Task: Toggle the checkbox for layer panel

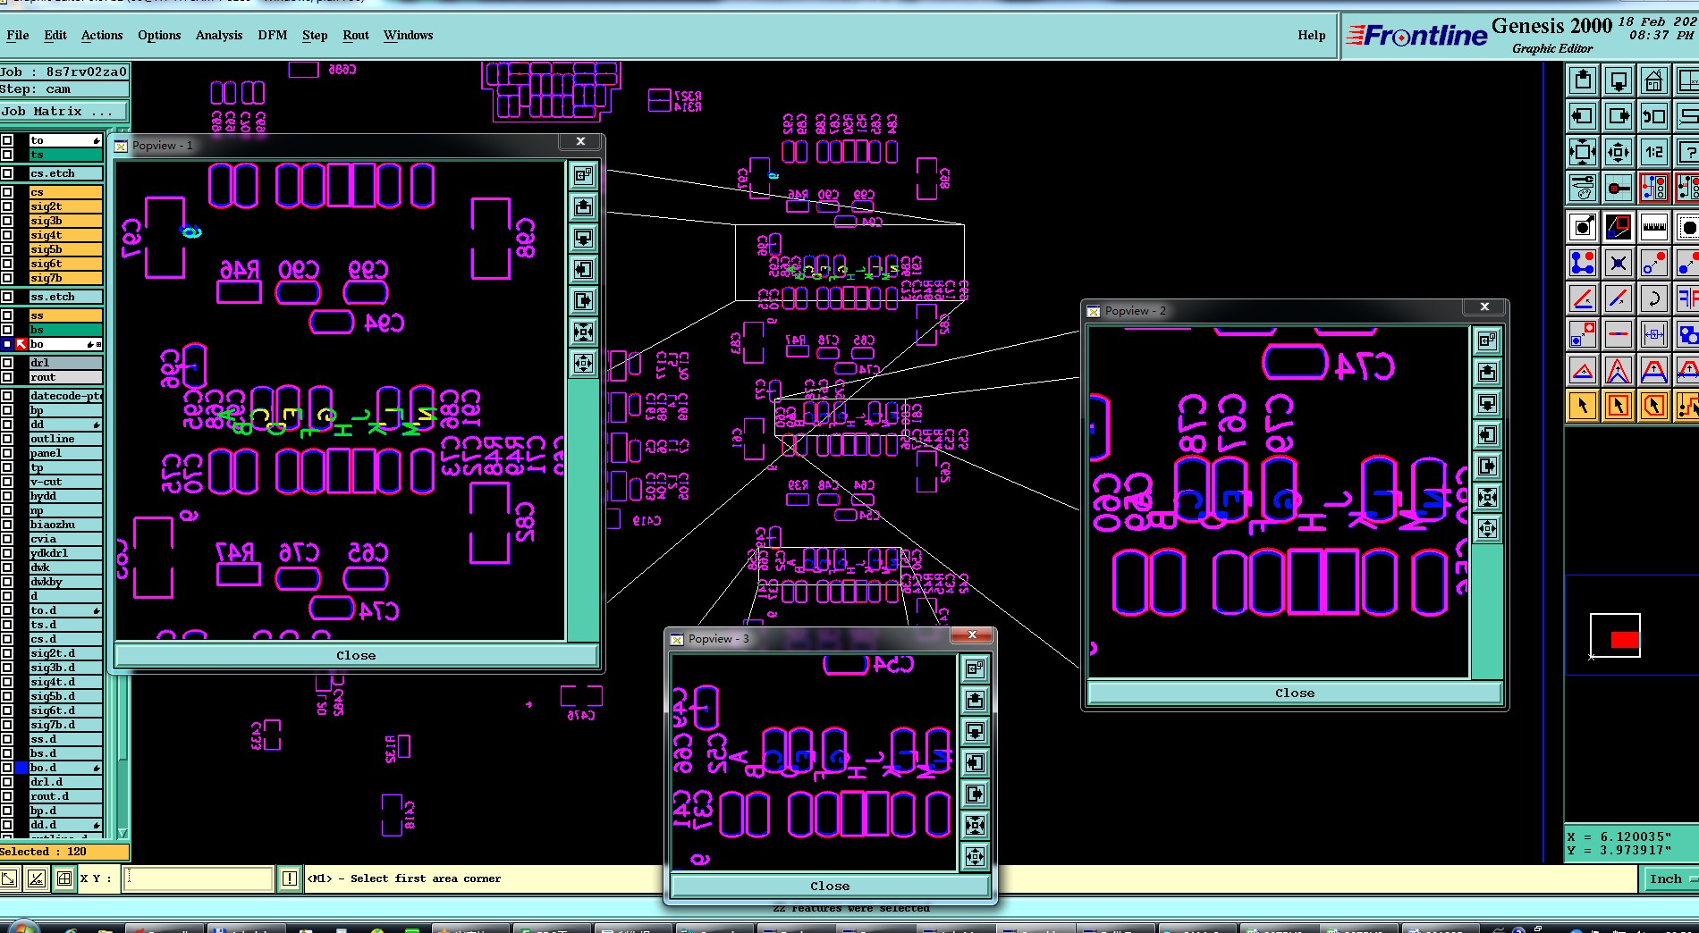Action: coord(7,453)
